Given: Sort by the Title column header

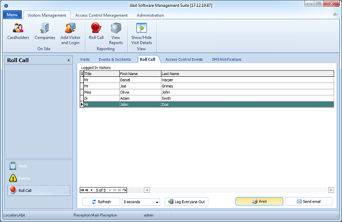Looking at the screenshot, I should pos(101,73).
